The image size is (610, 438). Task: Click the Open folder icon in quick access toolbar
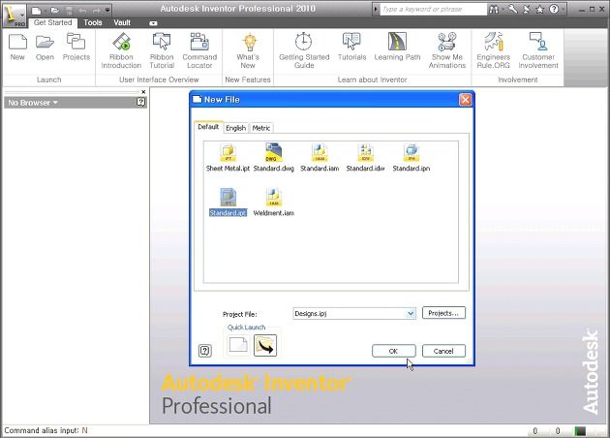click(55, 11)
